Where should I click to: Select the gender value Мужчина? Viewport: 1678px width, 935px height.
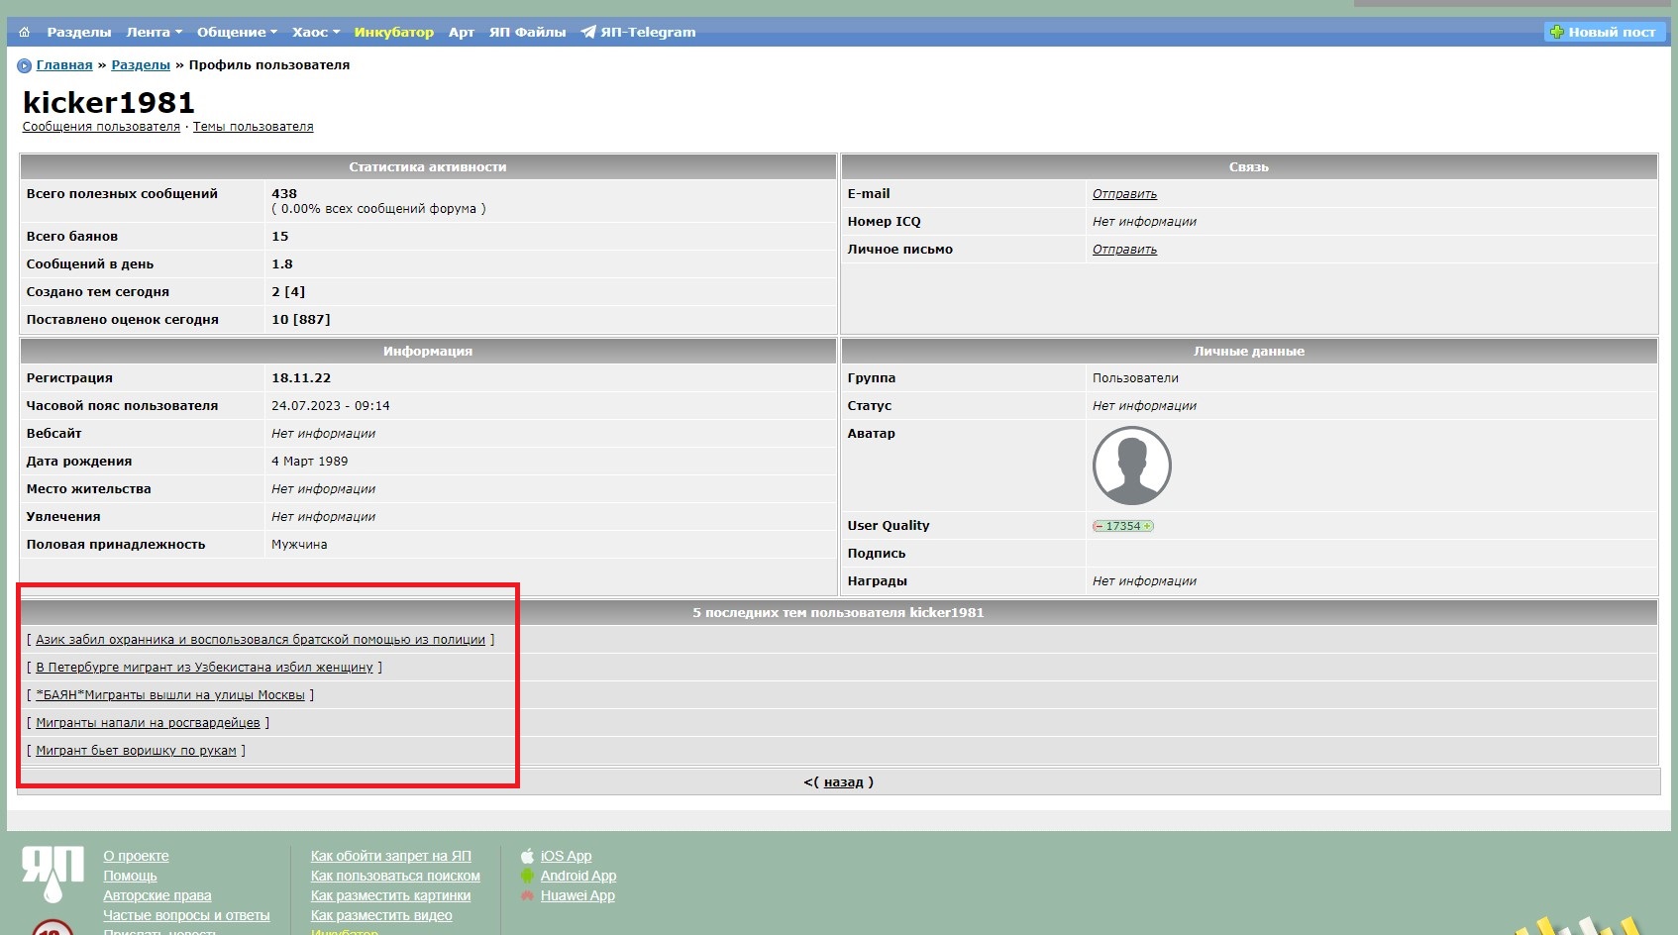point(299,545)
